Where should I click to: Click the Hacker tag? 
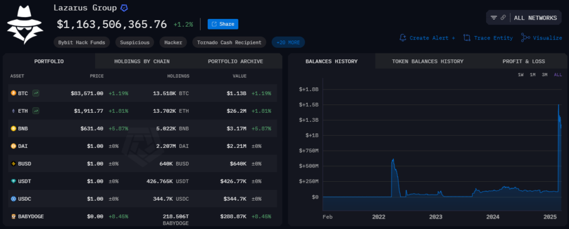pyautogui.click(x=173, y=42)
